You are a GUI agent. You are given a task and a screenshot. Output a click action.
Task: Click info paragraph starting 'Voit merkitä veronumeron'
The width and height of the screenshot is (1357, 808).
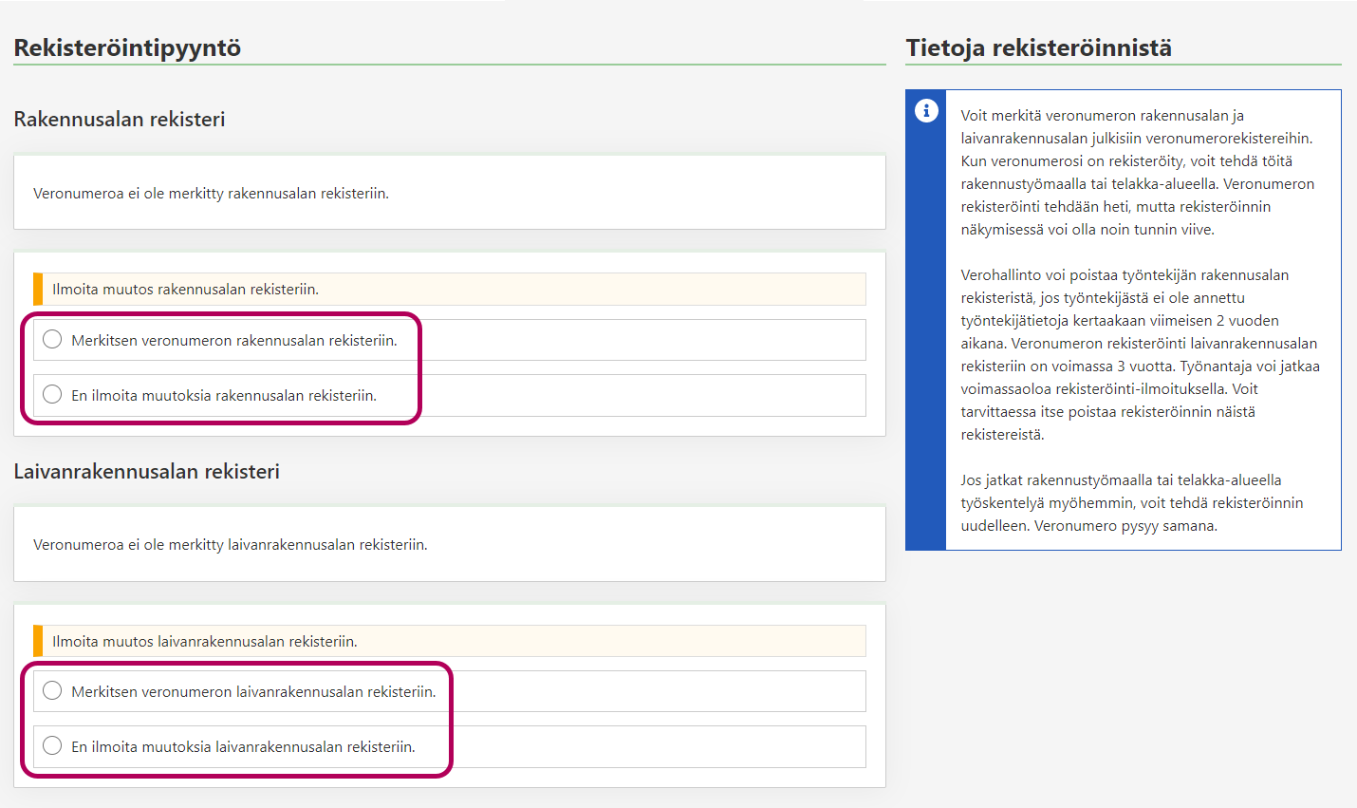pos(1137,172)
